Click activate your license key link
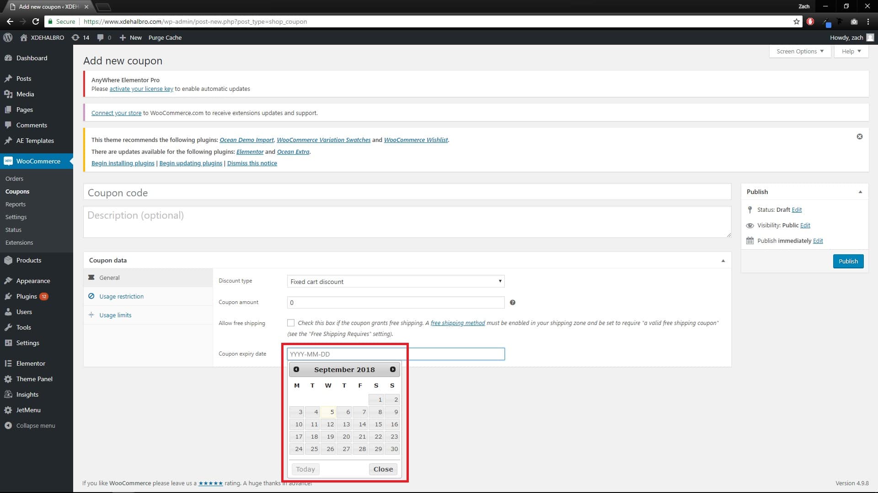 [x=141, y=89]
